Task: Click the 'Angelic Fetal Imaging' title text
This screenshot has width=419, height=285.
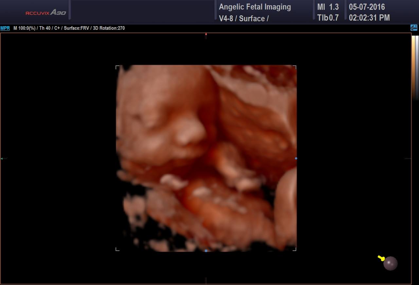Action: click(x=255, y=7)
